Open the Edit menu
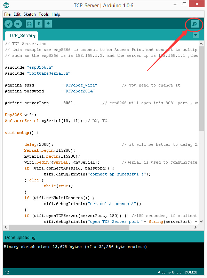207x278 pixels. pos(17,14)
